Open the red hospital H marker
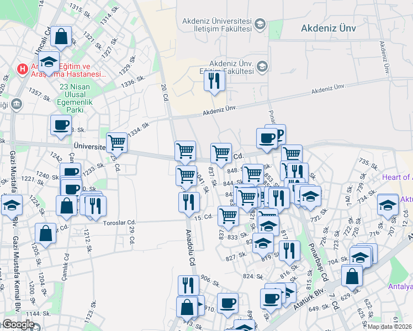Image resolution: width=413 pixels, height=331 pixels. pyautogui.click(x=23, y=70)
